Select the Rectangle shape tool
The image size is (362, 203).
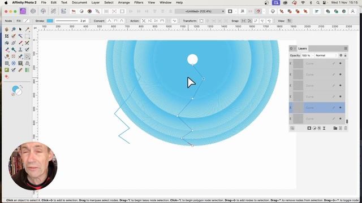coord(7,63)
